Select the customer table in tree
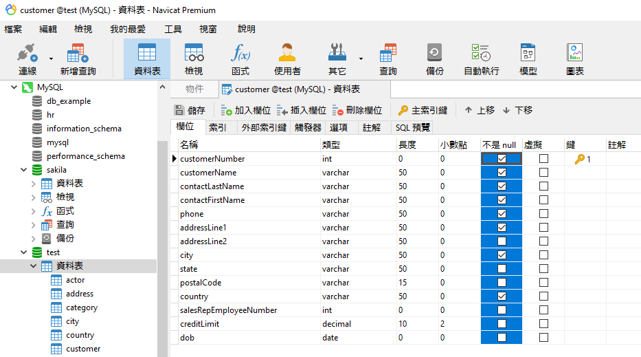Screen dimensions: 641x357 point(83,349)
